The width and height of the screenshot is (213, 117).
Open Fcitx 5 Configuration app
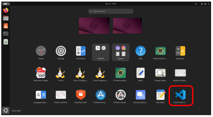tap(81, 74)
